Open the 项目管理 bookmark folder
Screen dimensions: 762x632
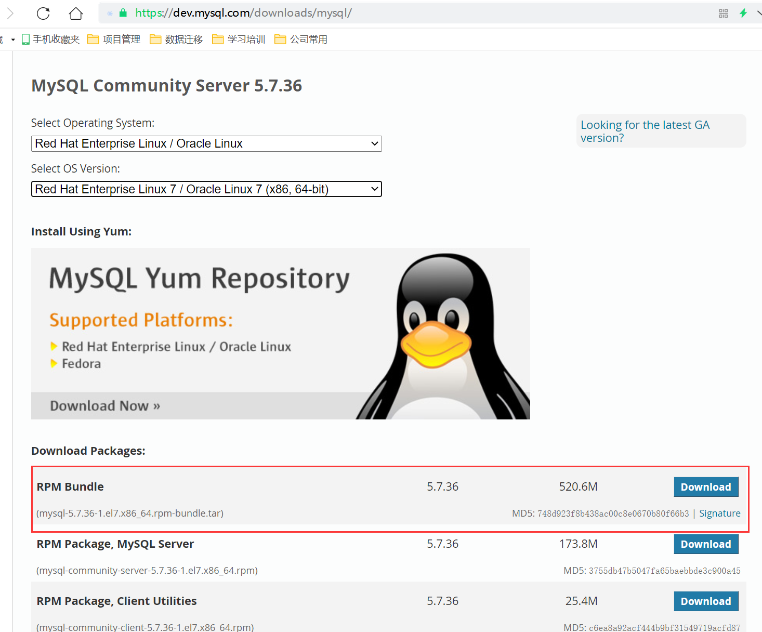click(x=114, y=39)
